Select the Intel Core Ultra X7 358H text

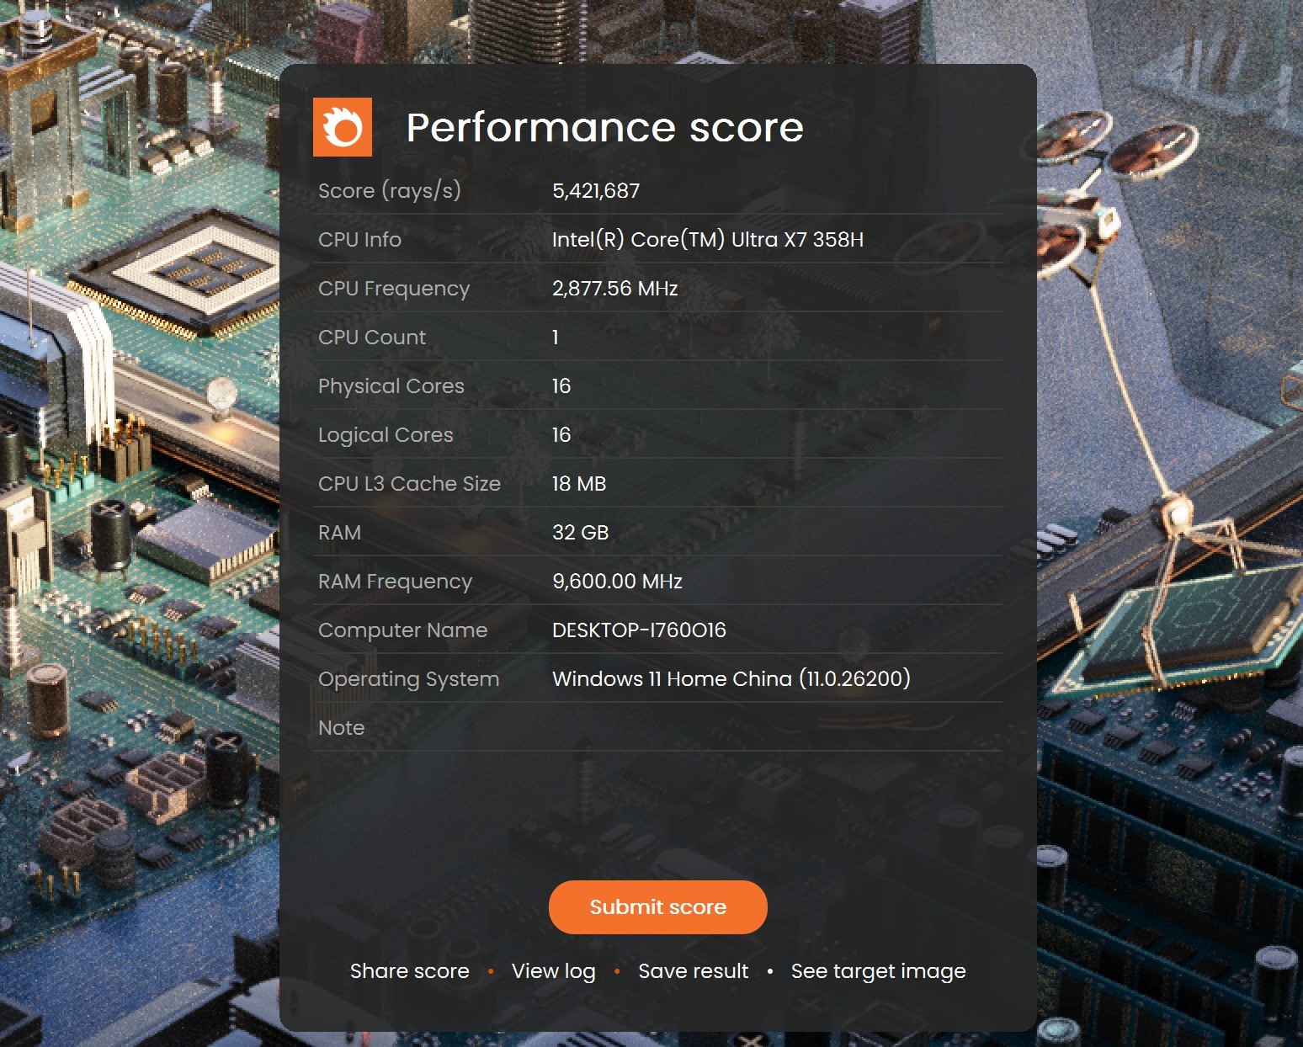[x=710, y=239]
